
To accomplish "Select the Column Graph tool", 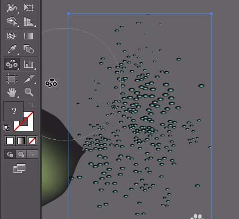I will click(29, 64).
